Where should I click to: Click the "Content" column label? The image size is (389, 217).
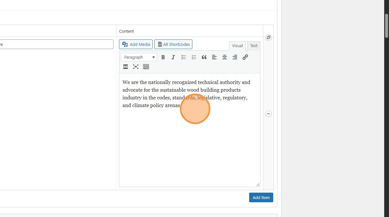pyautogui.click(x=126, y=31)
